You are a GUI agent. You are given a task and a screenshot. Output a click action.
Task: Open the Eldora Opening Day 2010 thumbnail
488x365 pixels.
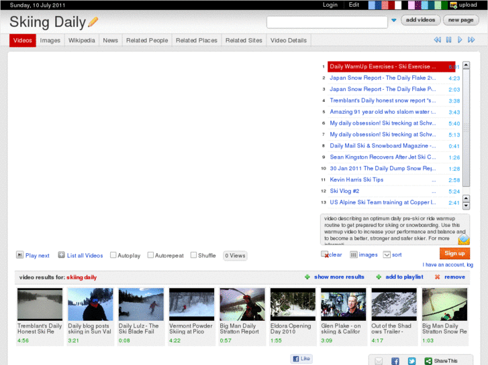click(x=293, y=305)
